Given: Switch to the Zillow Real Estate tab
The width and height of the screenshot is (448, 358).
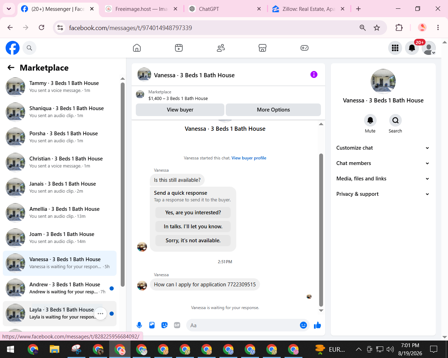Looking at the screenshot, I should coord(308,9).
